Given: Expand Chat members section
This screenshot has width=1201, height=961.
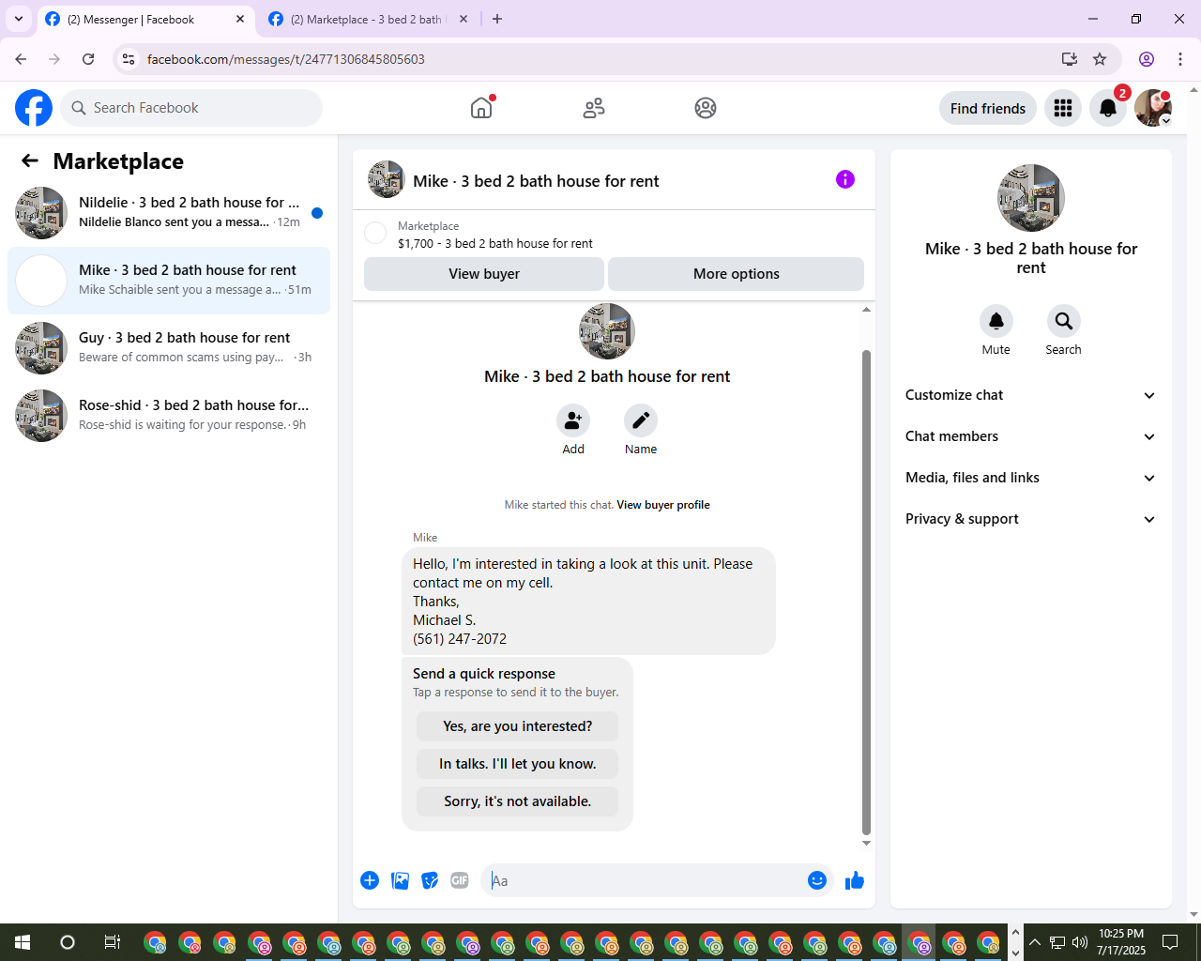Looking at the screenshot, I should click(1031, 436).
